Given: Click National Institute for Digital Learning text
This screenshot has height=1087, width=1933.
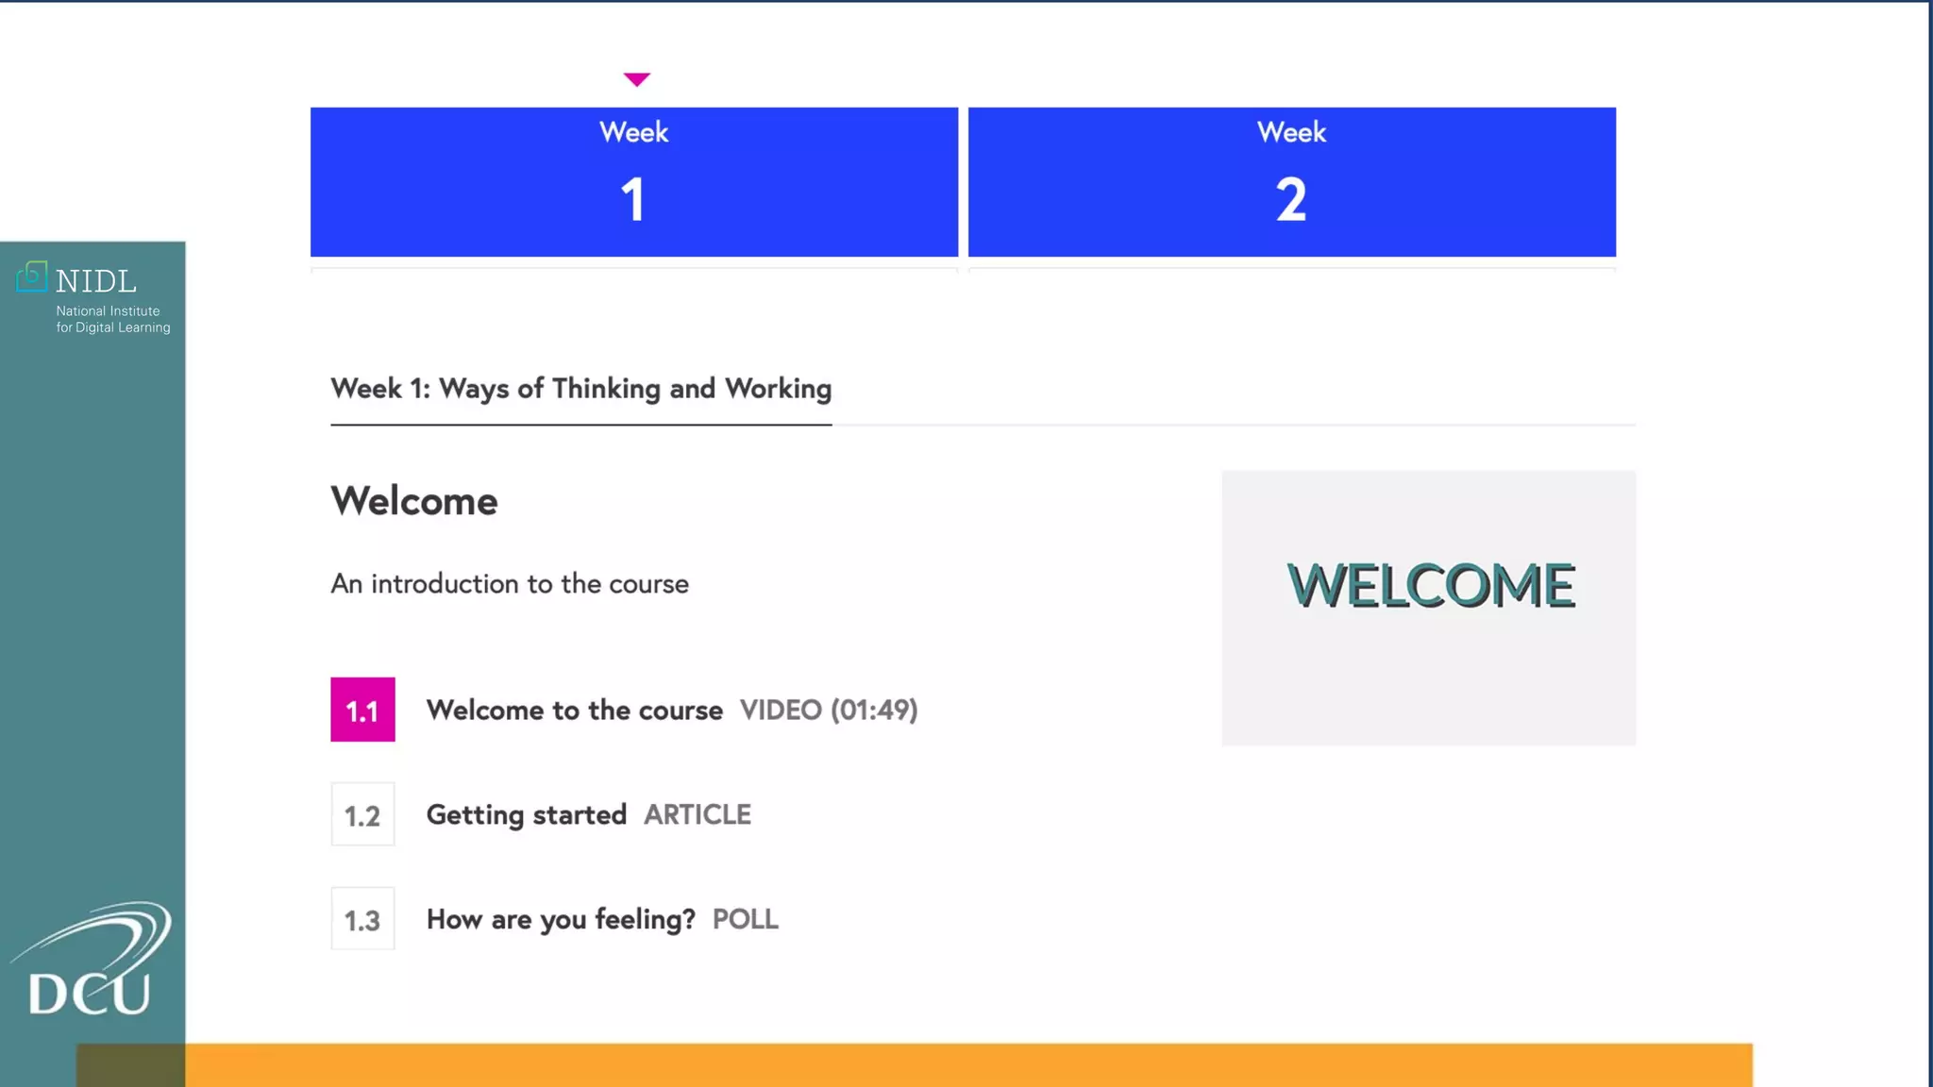Looking at the screenshot, I should point(112,319).
